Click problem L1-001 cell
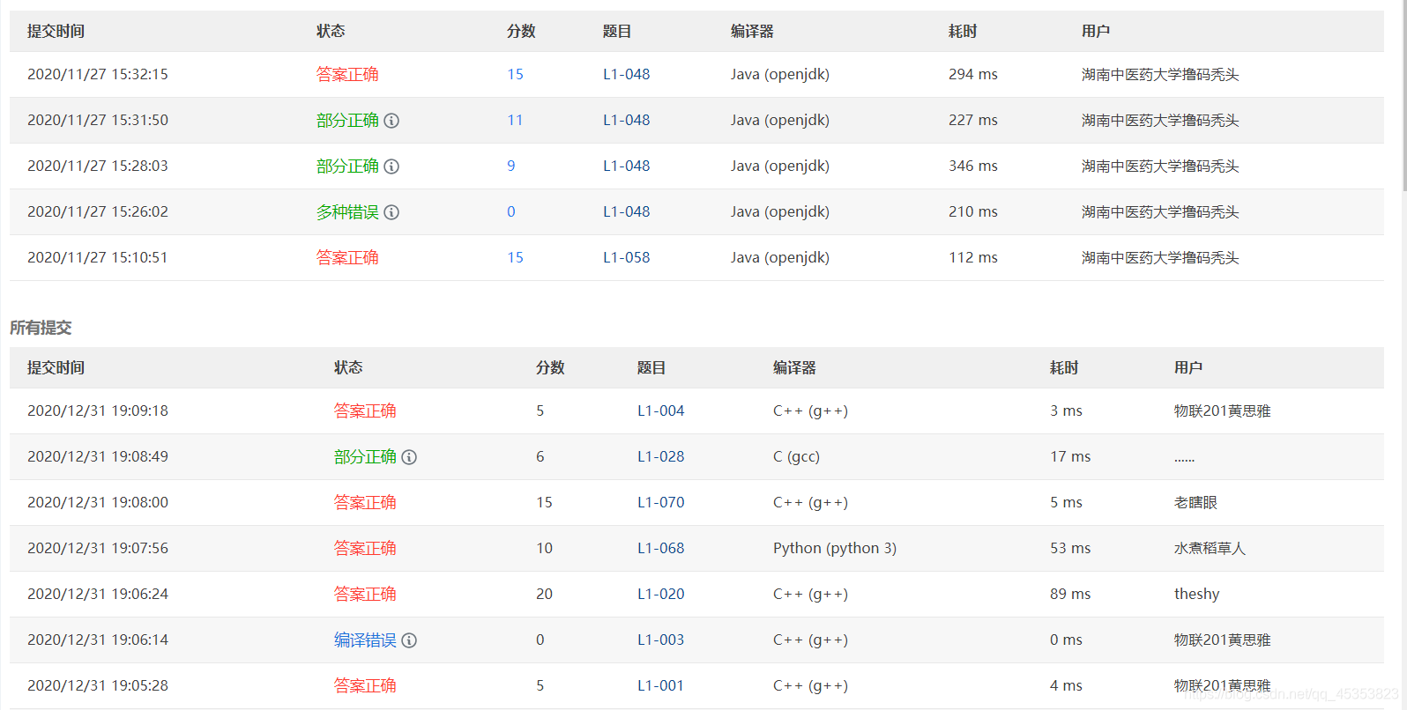 [x=660, y=685]
